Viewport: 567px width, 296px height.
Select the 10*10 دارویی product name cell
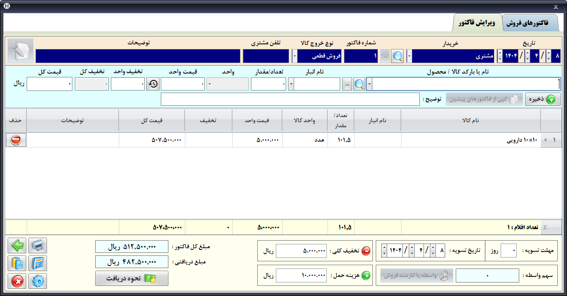pos(471,140)
